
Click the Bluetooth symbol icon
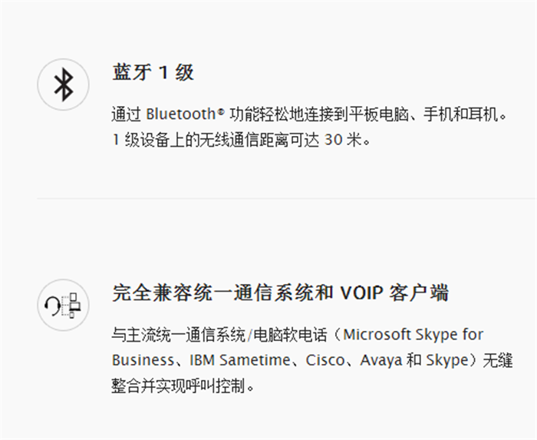pos(64,84)
